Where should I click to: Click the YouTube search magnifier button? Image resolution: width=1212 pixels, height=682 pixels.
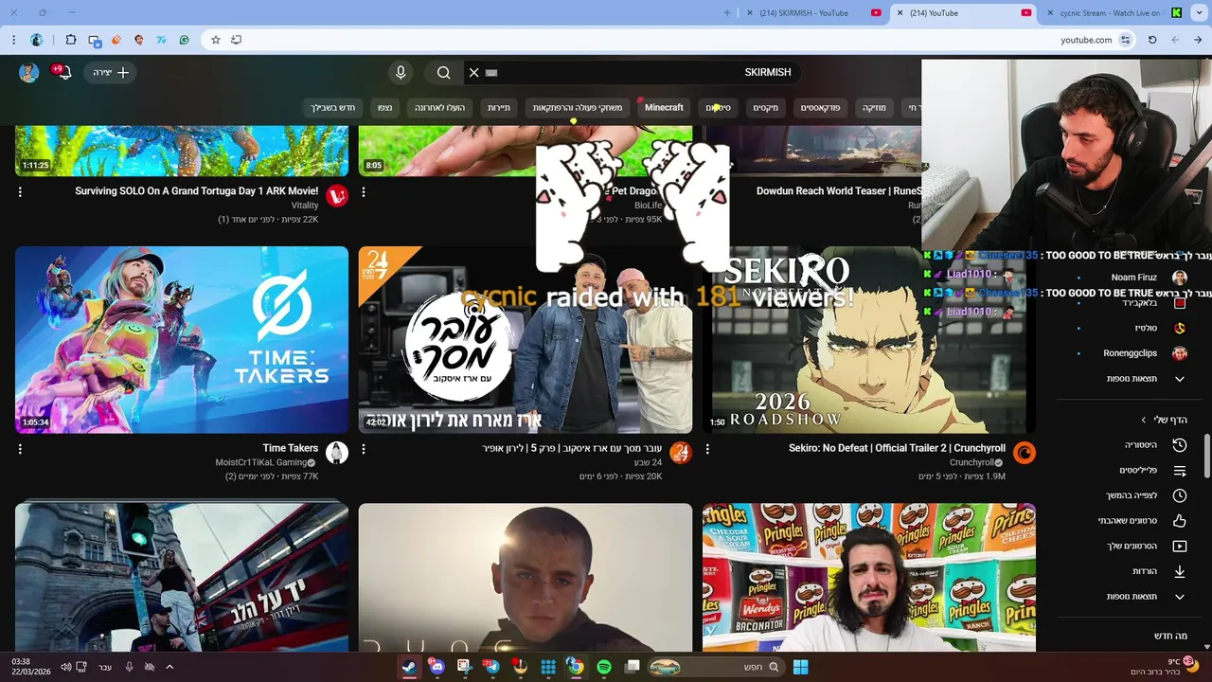[x=443, y=73]
